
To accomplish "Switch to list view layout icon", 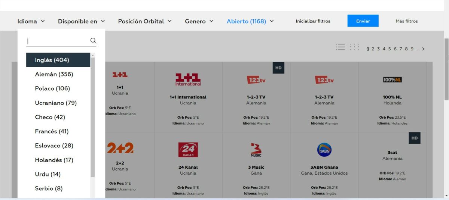I will 340,47.
